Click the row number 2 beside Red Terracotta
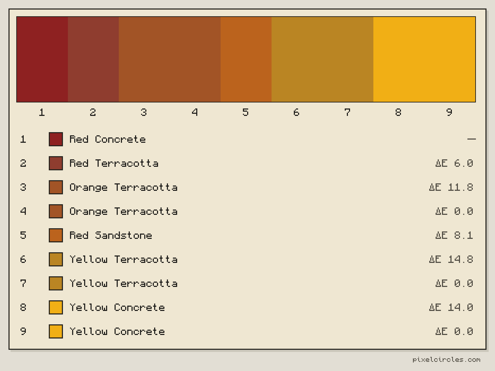The image size is (495, 371). click(x=23, y=163)
